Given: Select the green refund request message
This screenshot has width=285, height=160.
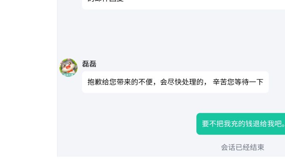Looking at the screenshot, I should [x=241, y=124].
